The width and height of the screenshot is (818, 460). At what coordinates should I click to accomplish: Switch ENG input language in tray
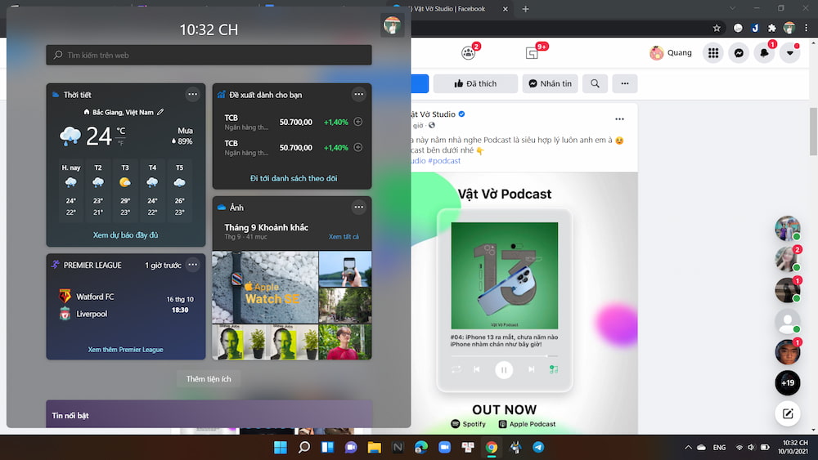(x=719, y=447)
